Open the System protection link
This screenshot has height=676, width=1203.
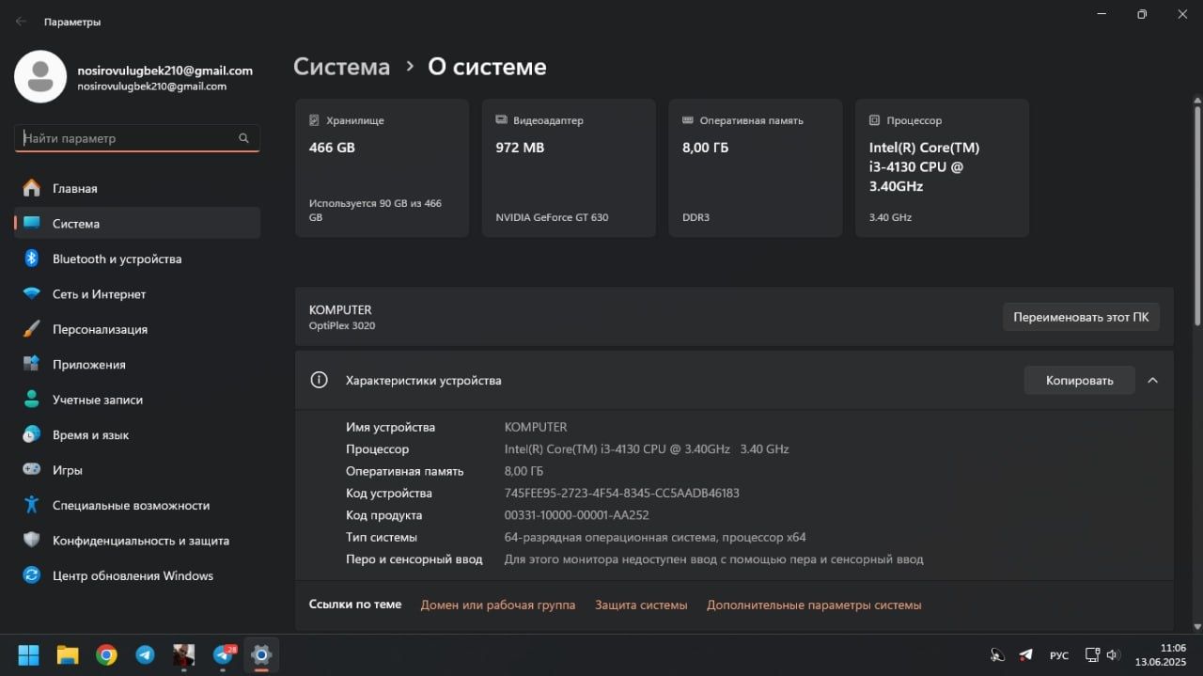coord(641,605)
